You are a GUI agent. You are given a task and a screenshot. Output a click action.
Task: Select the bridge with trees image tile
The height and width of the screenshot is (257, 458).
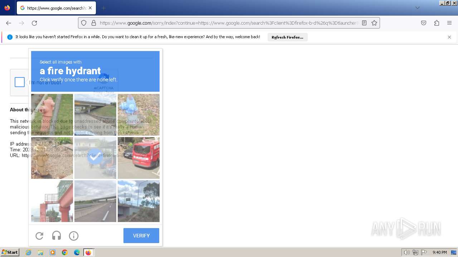[138, 201]
